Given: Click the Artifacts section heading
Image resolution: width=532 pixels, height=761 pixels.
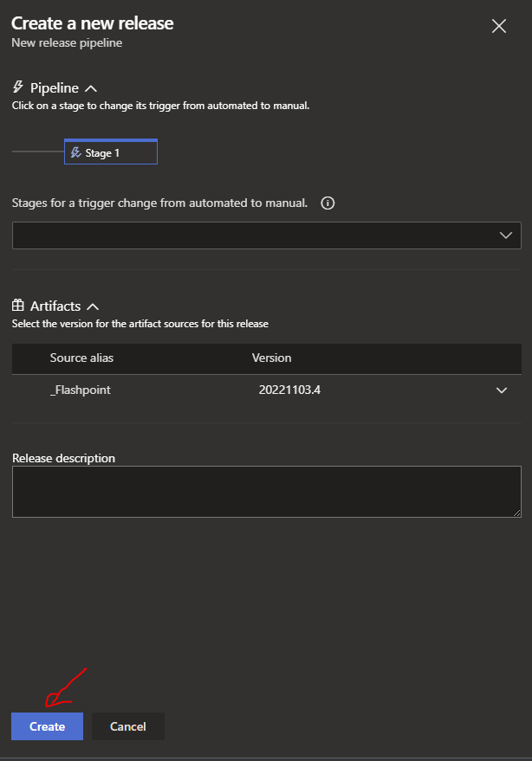Looking at the screenshot, I should coord(55,306).
